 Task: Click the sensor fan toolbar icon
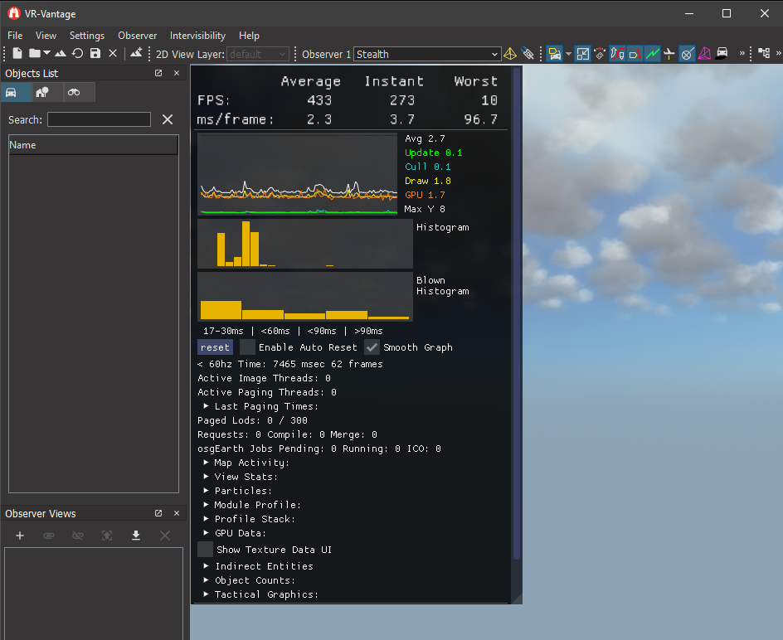[600, 53]
